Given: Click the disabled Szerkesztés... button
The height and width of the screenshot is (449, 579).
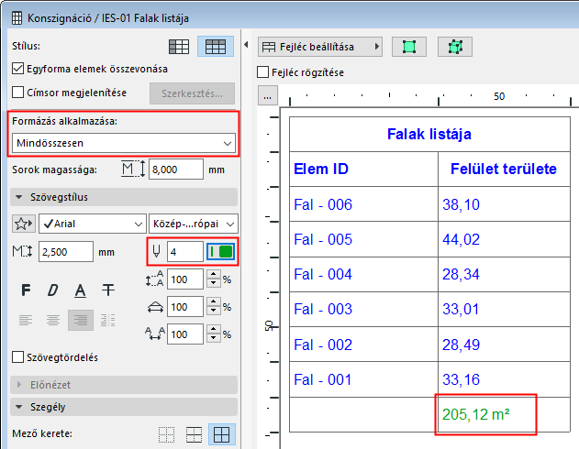Looking at the screenshot, I should tap(192, 93).
